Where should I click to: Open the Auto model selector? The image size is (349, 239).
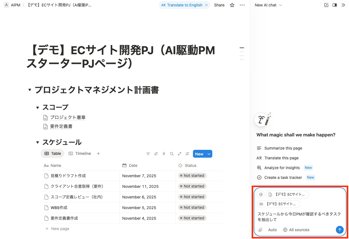click(272, 230)
